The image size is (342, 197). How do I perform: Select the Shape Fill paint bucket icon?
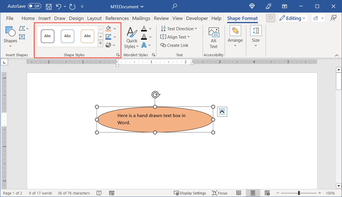[108, 28]
